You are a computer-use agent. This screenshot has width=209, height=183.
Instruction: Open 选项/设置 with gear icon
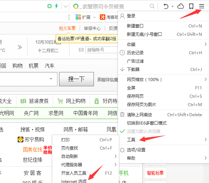(x=163, y=150)
